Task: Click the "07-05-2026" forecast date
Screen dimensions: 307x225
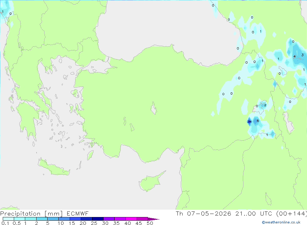Action: 209,213
